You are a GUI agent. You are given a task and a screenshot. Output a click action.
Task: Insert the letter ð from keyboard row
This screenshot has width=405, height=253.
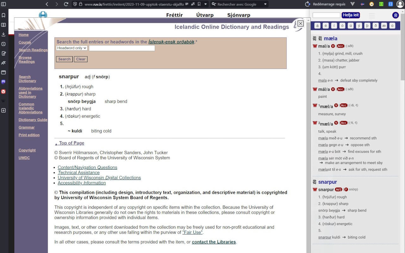pos(376,26)
